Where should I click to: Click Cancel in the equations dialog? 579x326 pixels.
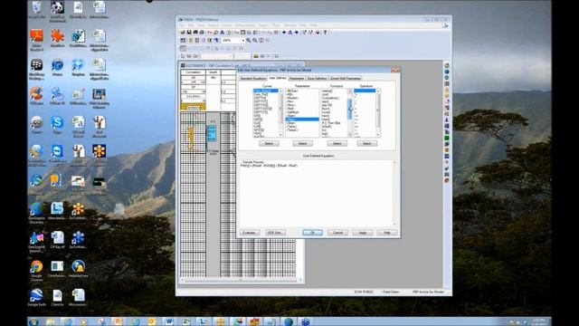pos(337,233)
